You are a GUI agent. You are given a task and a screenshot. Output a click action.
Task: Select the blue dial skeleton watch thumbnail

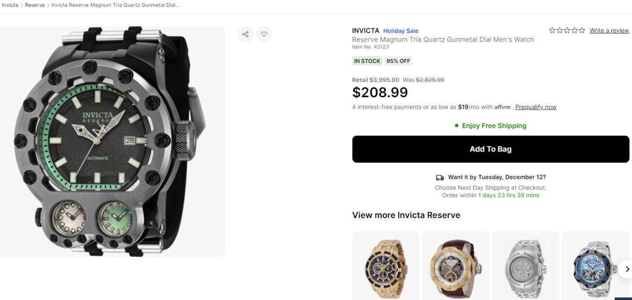click(592, 268)
